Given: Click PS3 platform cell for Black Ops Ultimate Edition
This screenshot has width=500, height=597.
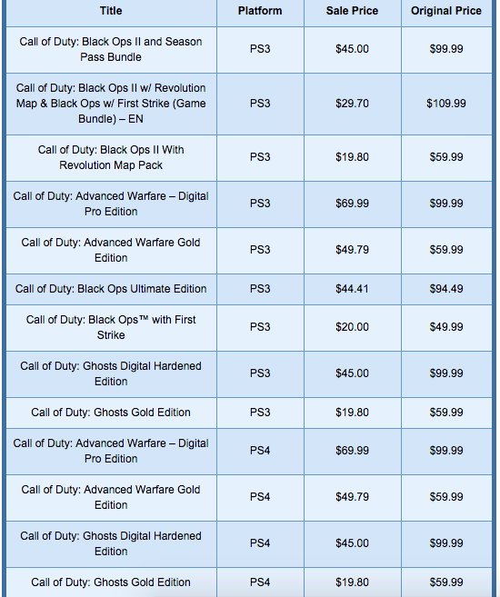Looking at the screenshot, I should [x=260, y=289].
